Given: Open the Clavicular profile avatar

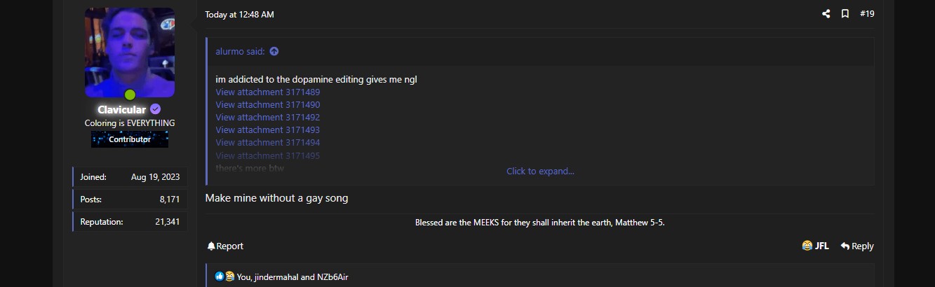Looking at the screenshot, I should [130, 52].
